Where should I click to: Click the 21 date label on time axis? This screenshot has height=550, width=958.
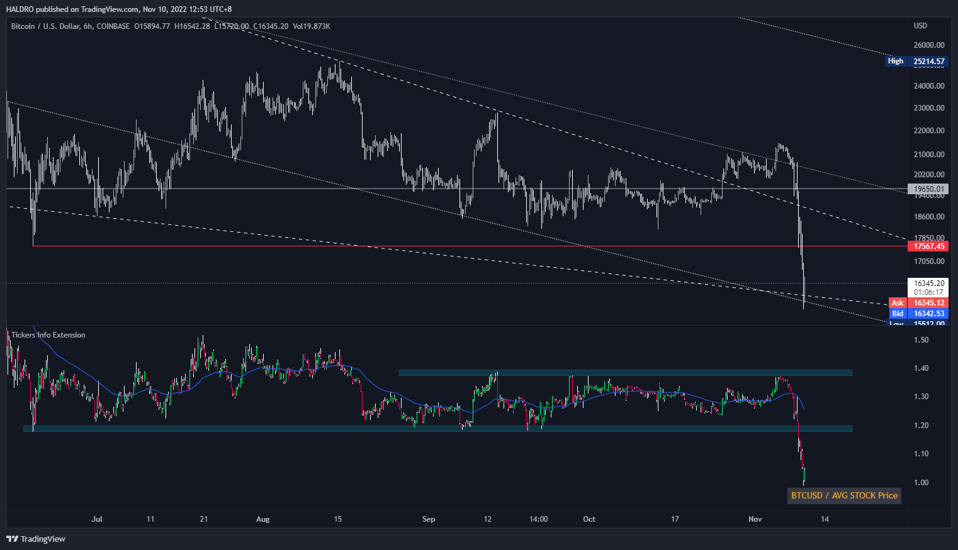(x=204, y=519)
